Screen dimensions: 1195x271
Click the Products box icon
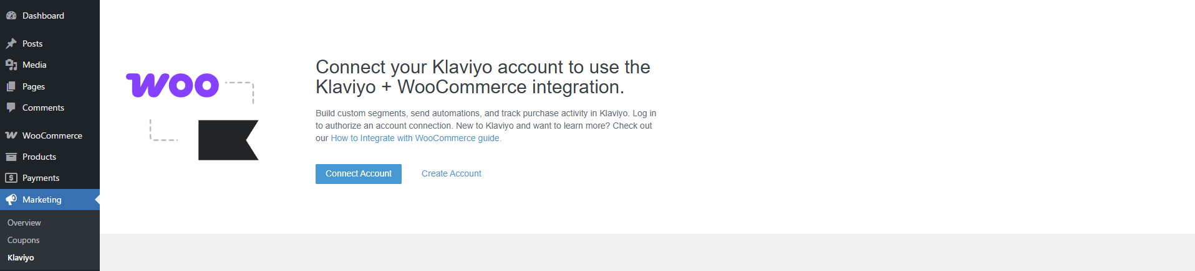pyautogui.click(x=11, y=157)
